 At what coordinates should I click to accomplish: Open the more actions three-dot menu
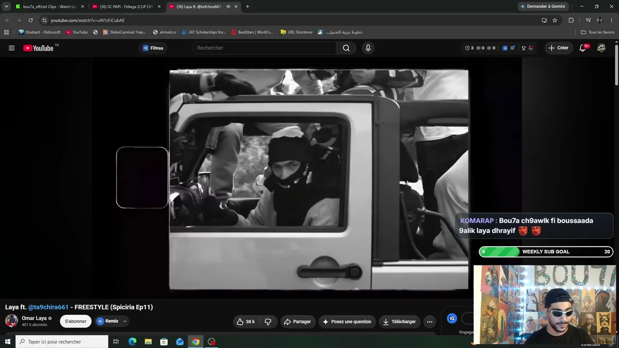coord(429,321)
